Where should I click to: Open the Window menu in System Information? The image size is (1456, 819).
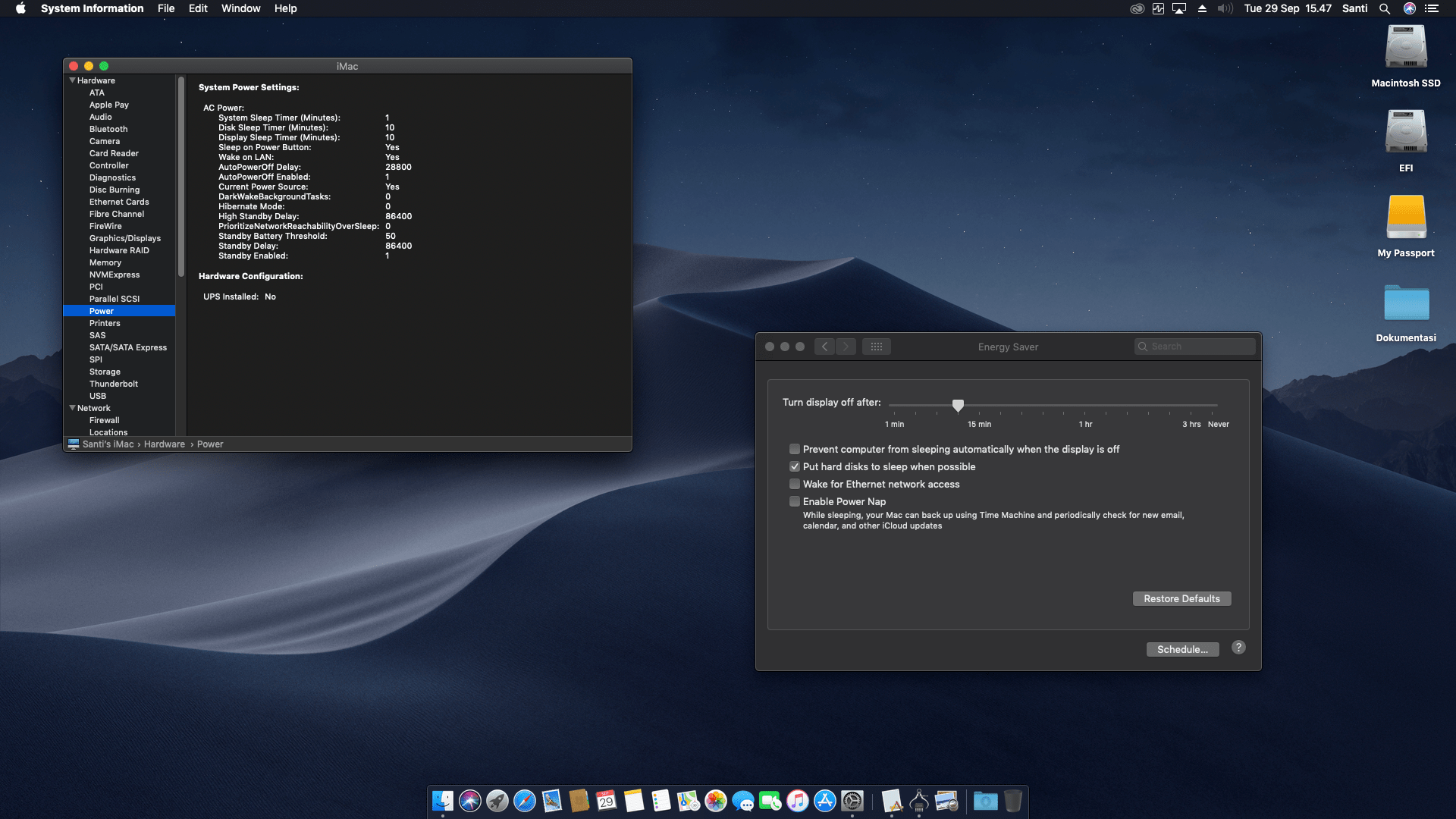[x=240, y=8]
